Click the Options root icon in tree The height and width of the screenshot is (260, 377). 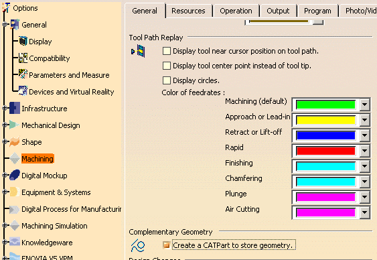tap(6, 7)
